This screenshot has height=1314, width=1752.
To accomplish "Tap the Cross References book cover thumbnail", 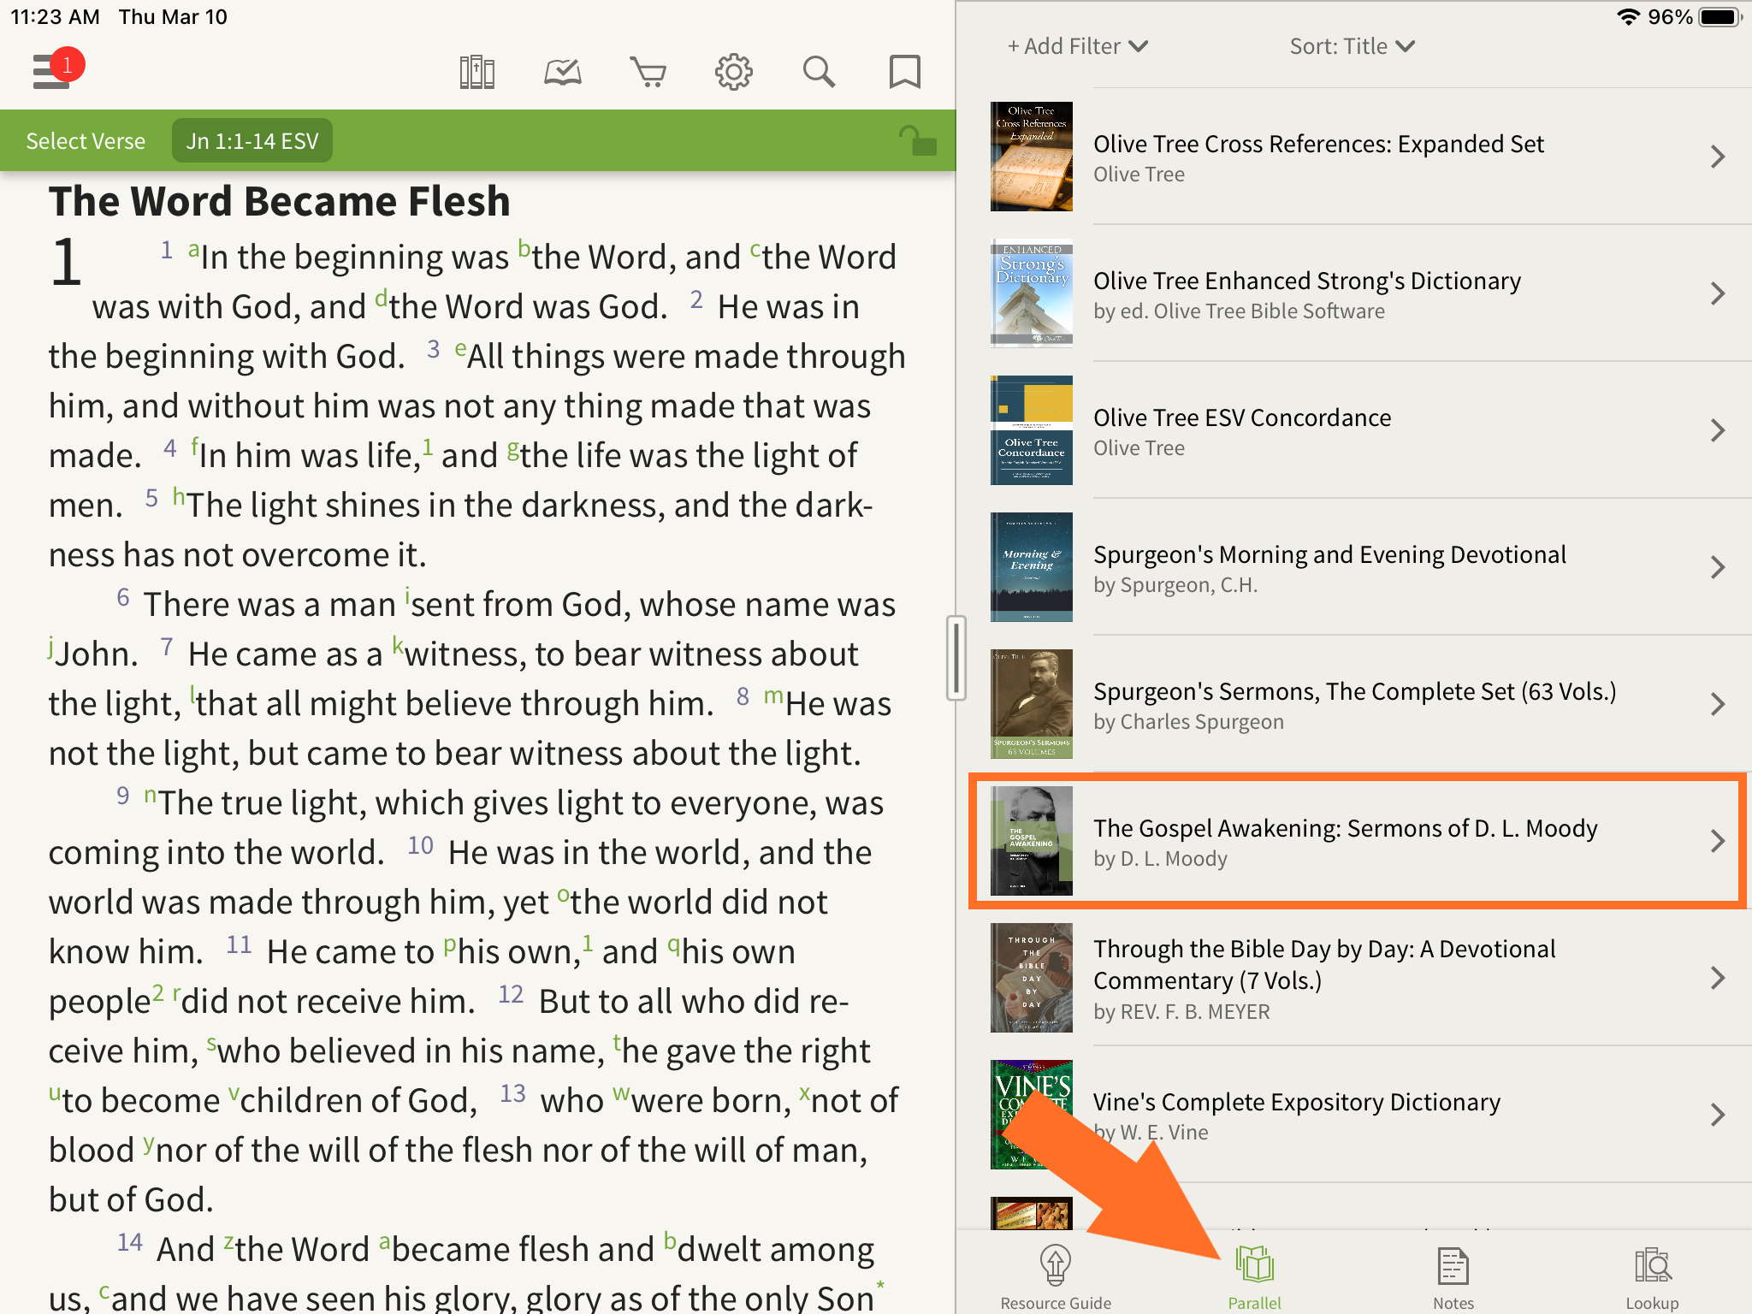I will point(1031,157).
